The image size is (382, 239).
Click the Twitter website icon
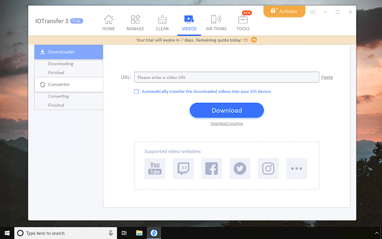(240, 168)
